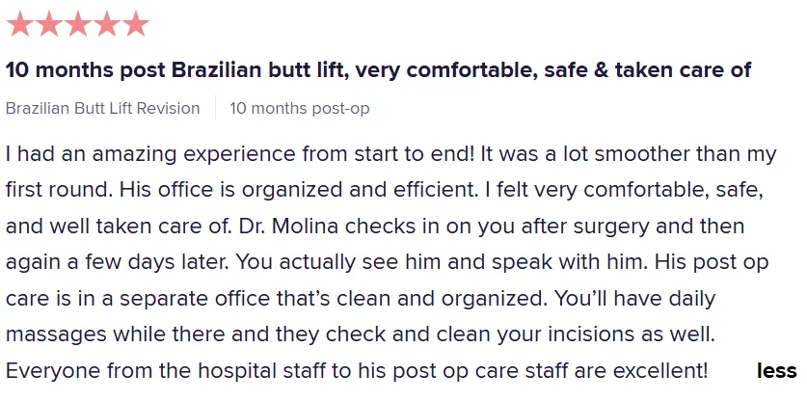Click the last sentence starting 'Everyone from the hospital'
Screen dimensions: 807x401
[357, 370]
